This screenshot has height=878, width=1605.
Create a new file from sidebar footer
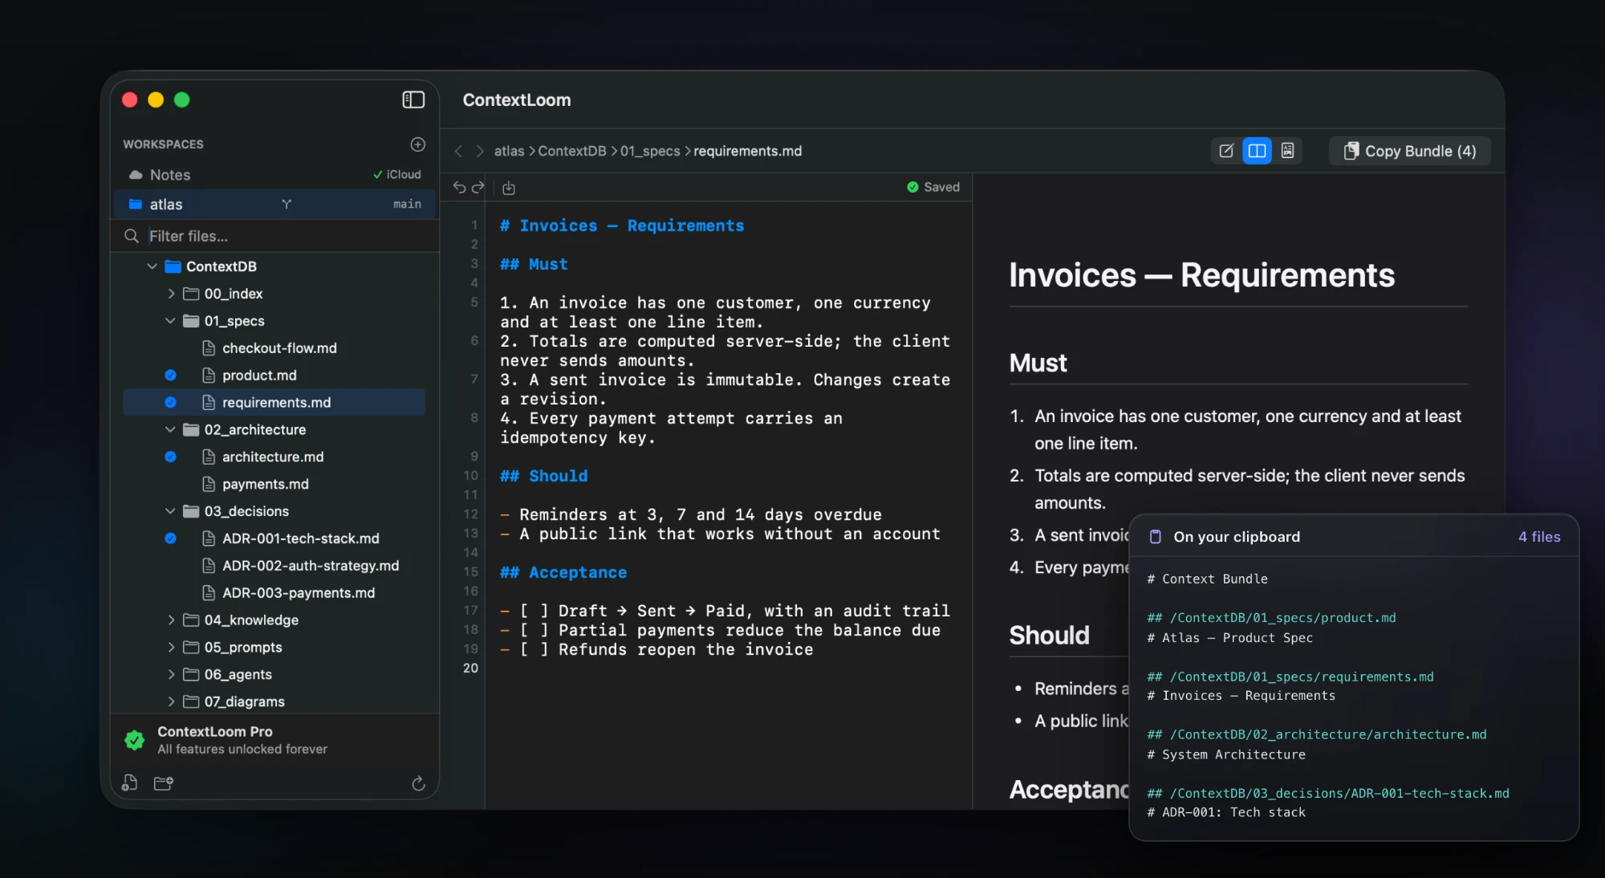129,783
